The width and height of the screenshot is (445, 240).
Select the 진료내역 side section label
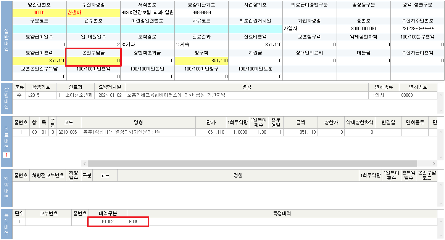(x=6, y=137)
